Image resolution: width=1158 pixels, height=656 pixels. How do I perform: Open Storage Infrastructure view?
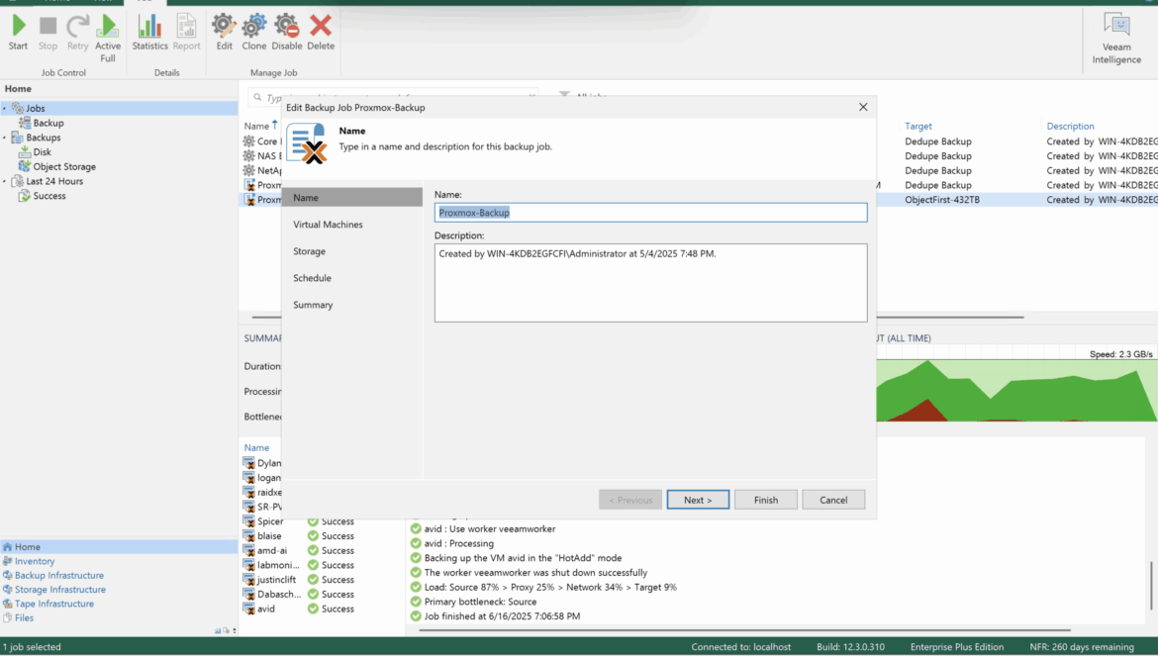[59, 590]
